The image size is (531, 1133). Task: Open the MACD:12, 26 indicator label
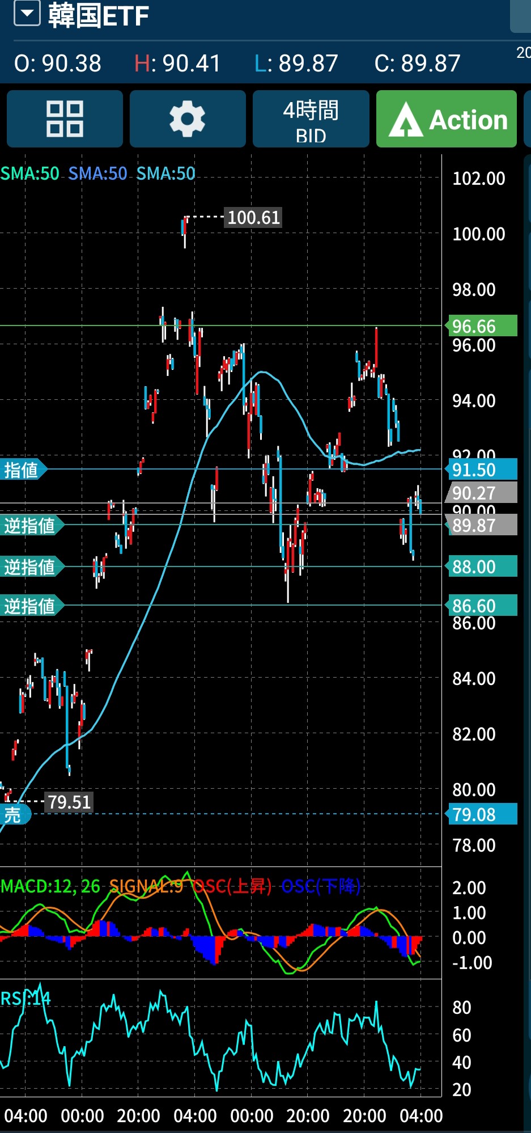pyautogui.click(x=50, y=886)
